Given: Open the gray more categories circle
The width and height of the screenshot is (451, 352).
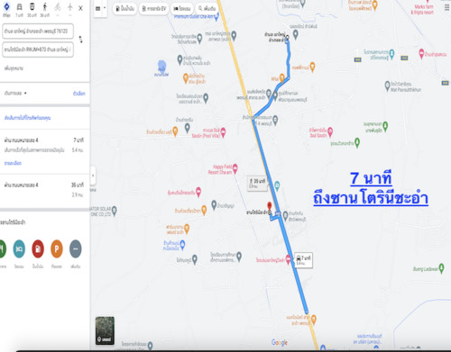Looking at the screenshot, I should tap(76, 248).
